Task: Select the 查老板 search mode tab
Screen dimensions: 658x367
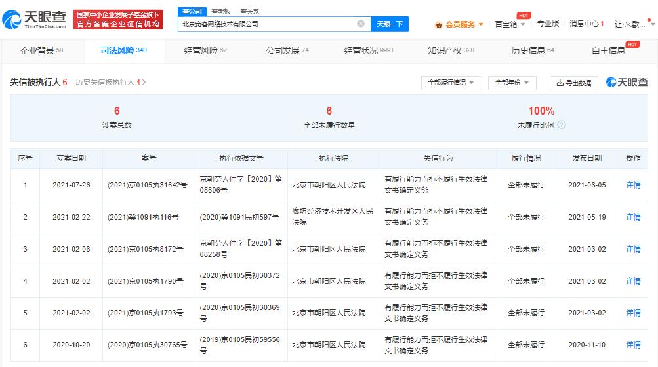Action: (220, 11)
